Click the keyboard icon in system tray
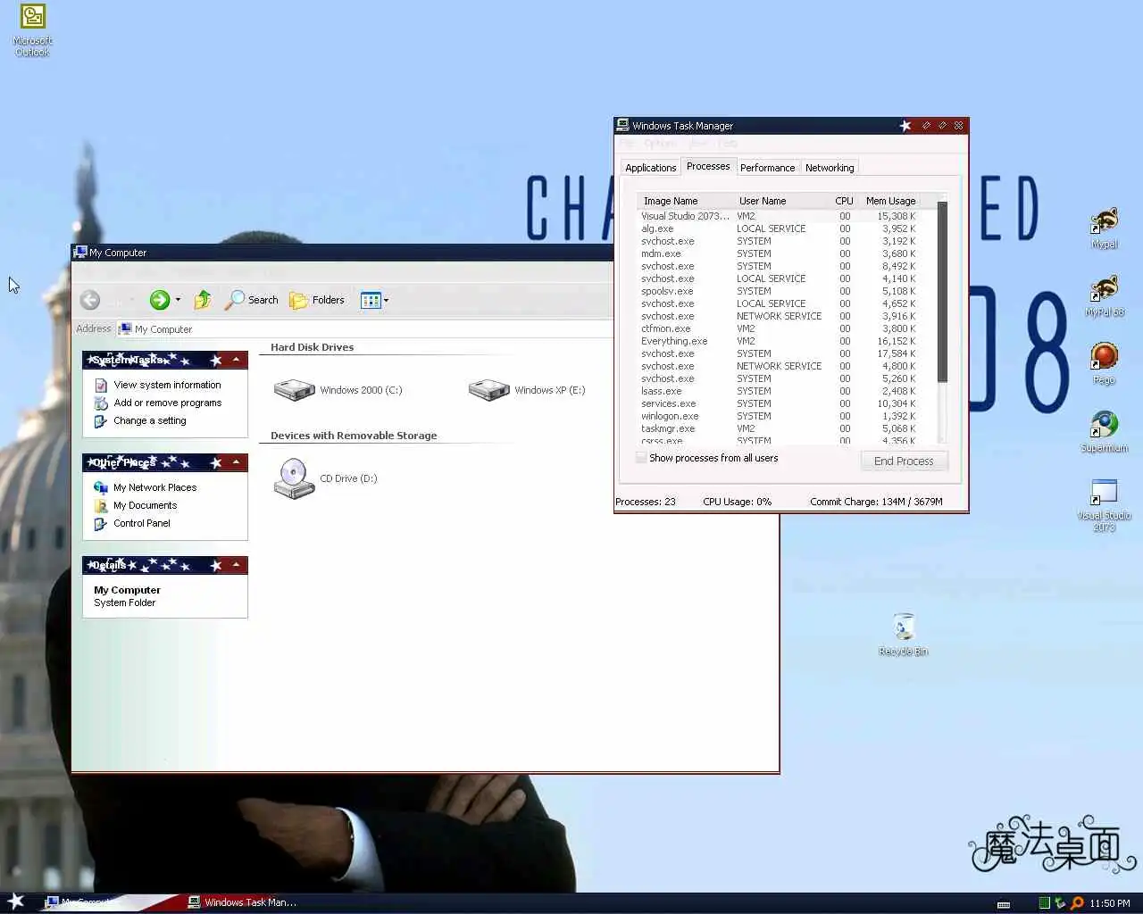The width and height of the screenshot is (1143, 914). [1004, 904]
